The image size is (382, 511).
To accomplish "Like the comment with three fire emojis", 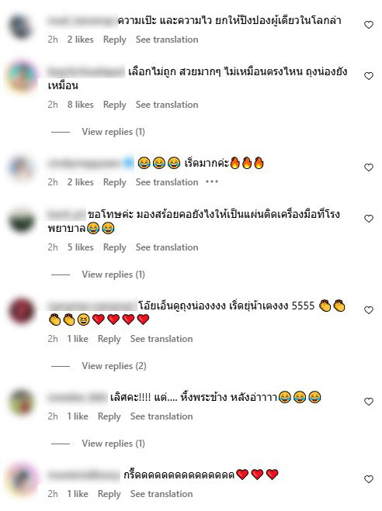I will [369, 167].
